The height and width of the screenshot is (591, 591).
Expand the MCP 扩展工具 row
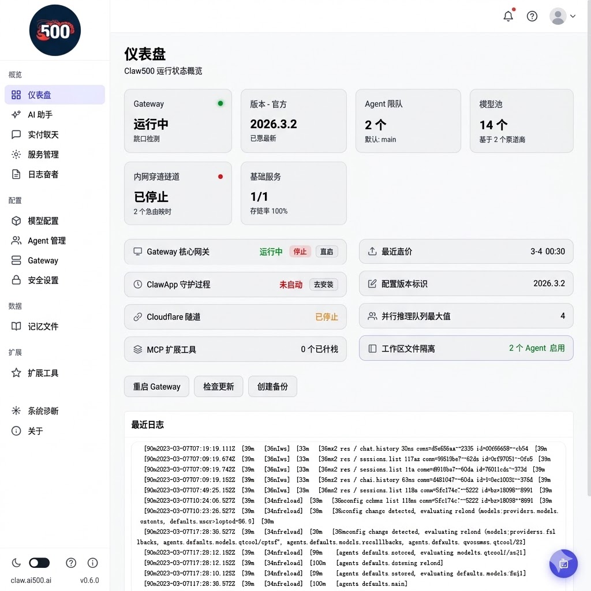pyautogui.click(x=235, y=349)
